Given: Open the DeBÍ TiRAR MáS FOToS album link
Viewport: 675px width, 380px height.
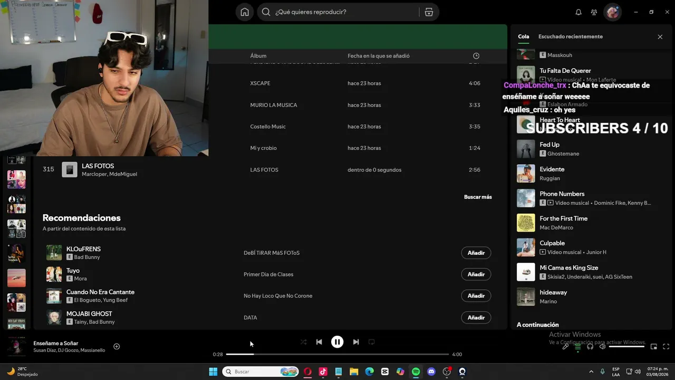Looking at the screenshot, I should [272, 253].
